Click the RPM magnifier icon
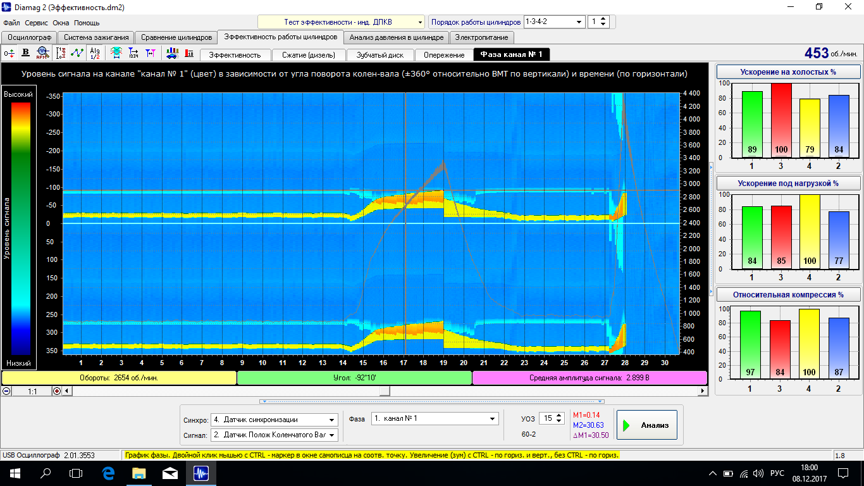 [42, 53]
